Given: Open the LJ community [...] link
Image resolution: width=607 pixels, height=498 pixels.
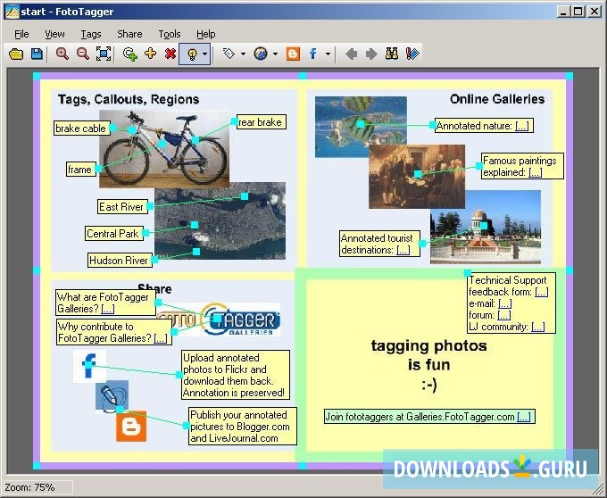Looking at the screenshot, I should (538, 327).
